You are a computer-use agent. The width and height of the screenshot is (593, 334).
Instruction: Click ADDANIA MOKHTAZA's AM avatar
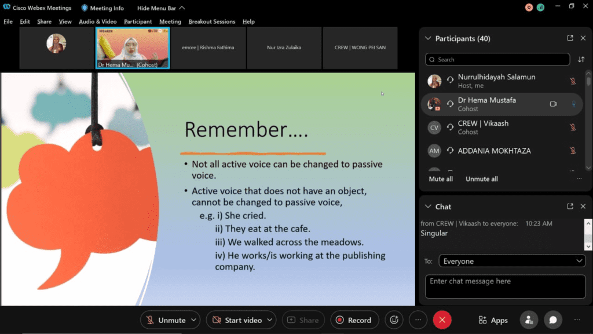tap(434, 151)
